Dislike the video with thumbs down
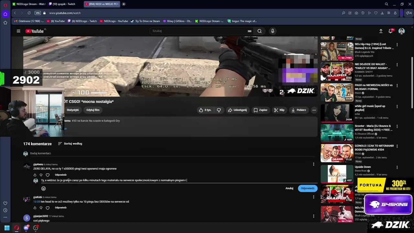The image size is (414, 233). click(x=219, y=110)
